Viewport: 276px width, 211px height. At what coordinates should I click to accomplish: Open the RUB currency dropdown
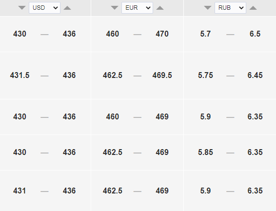click(230, 8)
